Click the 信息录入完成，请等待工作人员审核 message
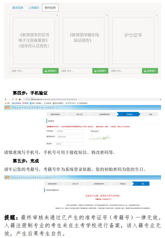 (103, 196)
